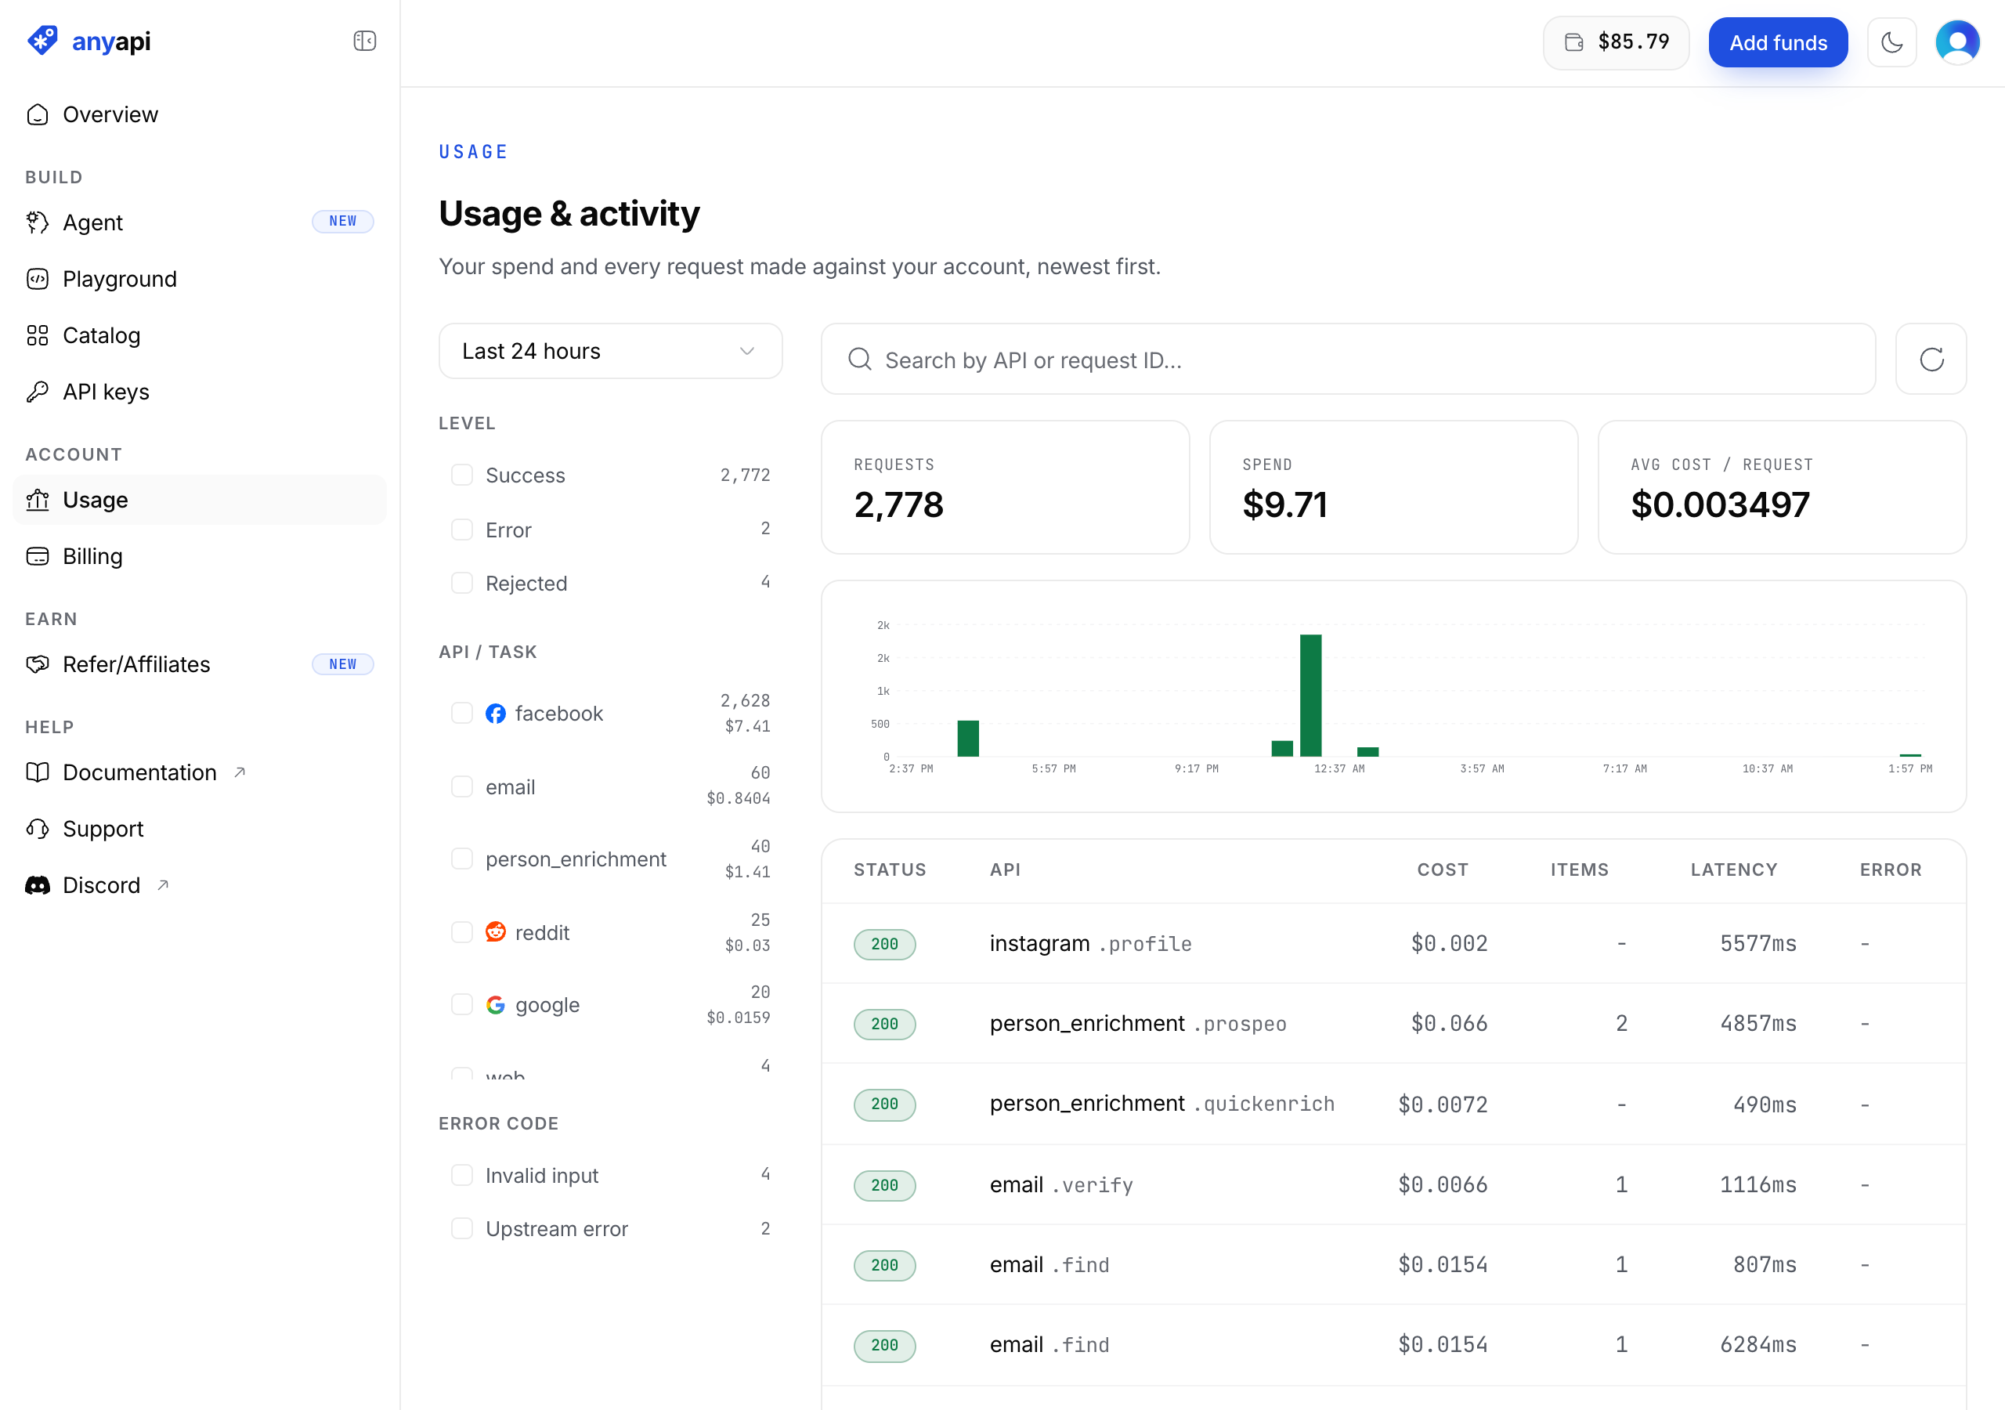
Task: Check the Invalid input error filter
Action: point(462,1175)
